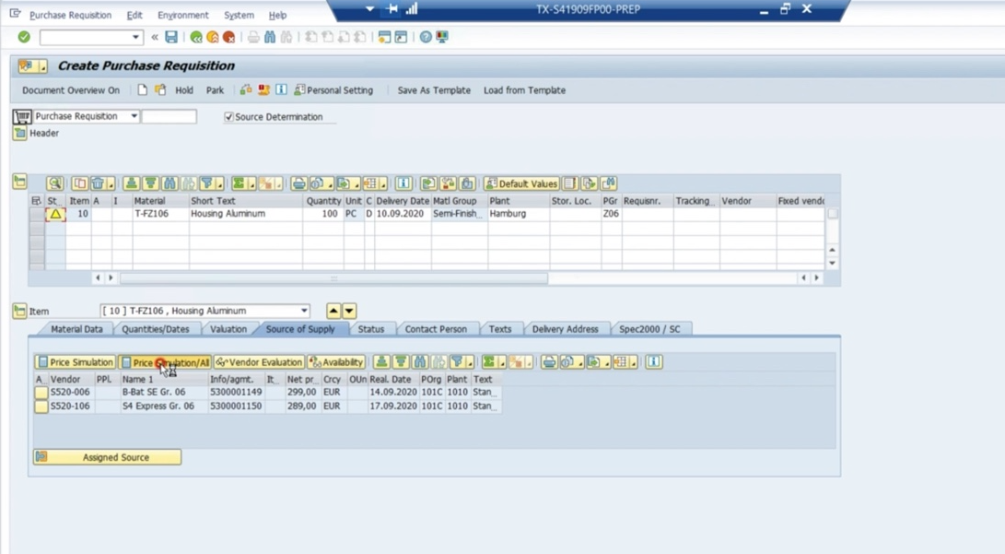Click the item overview Delete trash icon
This screenshot has height=554, width=1005.
[x=98, y=183]
